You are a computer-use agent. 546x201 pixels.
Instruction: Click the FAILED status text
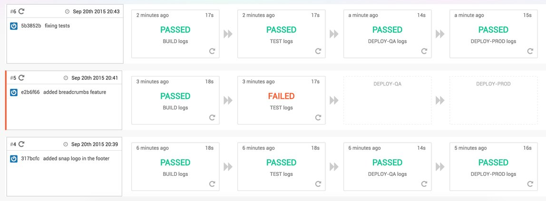click(281, 96)
